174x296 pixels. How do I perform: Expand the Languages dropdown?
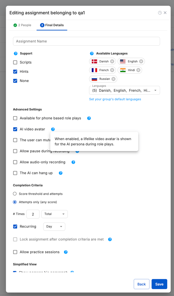[x=125, y=90]
